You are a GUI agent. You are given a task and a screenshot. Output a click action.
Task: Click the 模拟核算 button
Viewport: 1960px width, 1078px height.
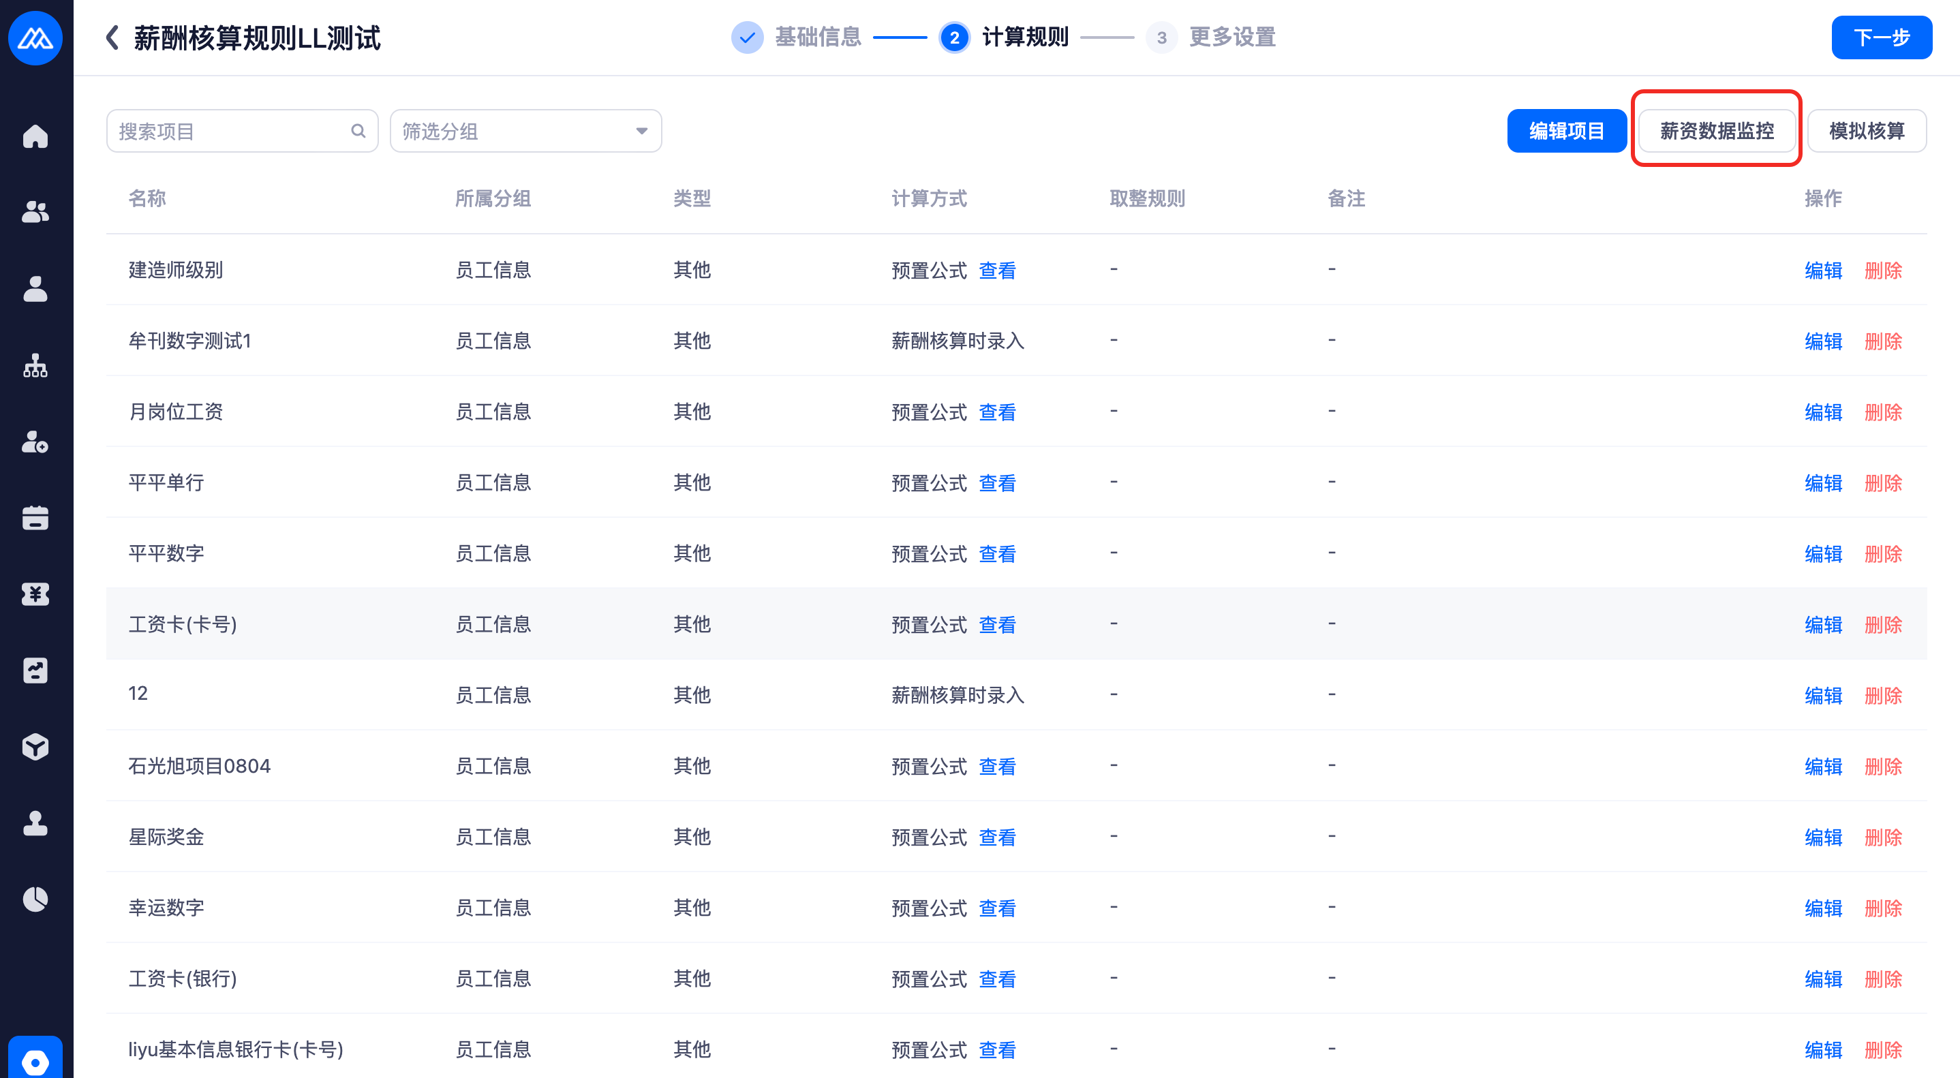coord(1867,131)
